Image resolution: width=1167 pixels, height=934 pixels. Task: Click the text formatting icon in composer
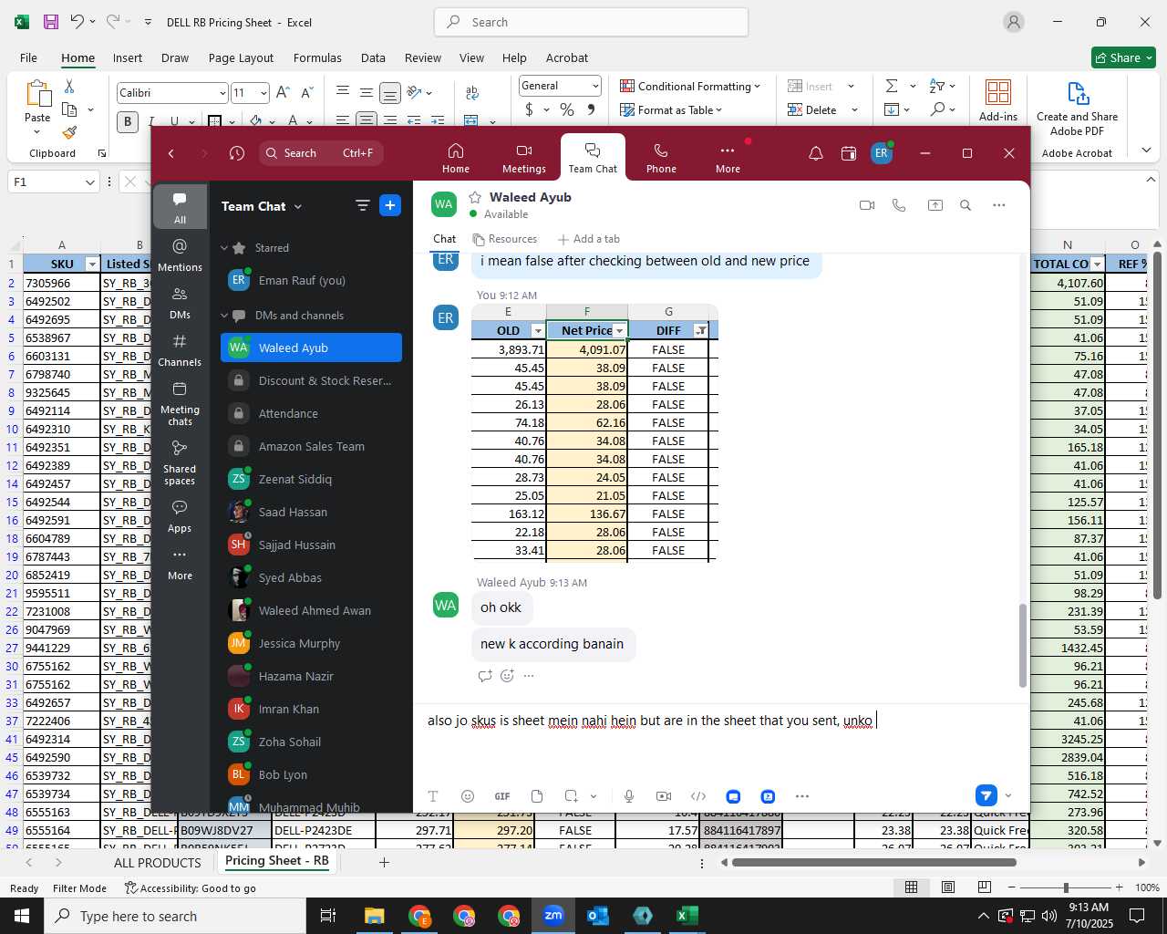[x=433, y=796]
